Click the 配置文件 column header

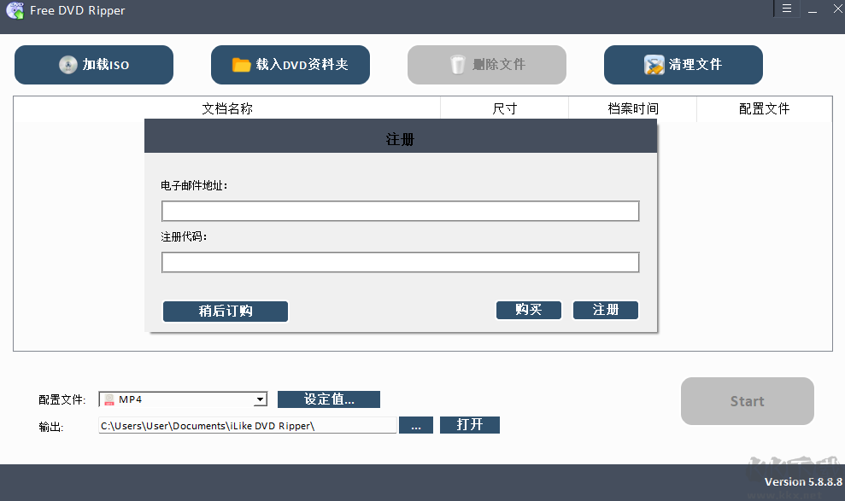click(765, 108)
